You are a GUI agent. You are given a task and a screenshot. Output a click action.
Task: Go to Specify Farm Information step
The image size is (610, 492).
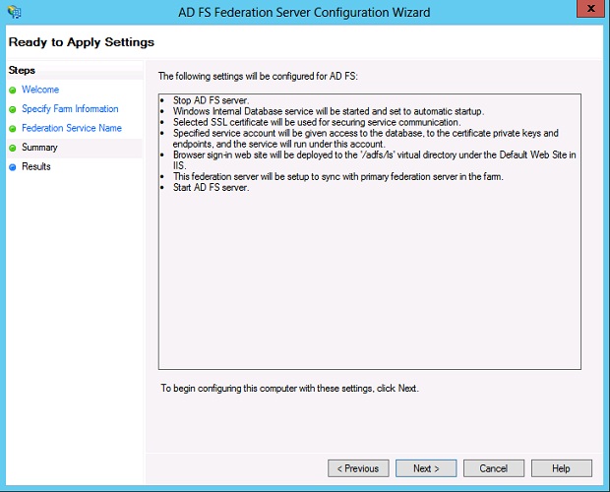click(70, 109)
